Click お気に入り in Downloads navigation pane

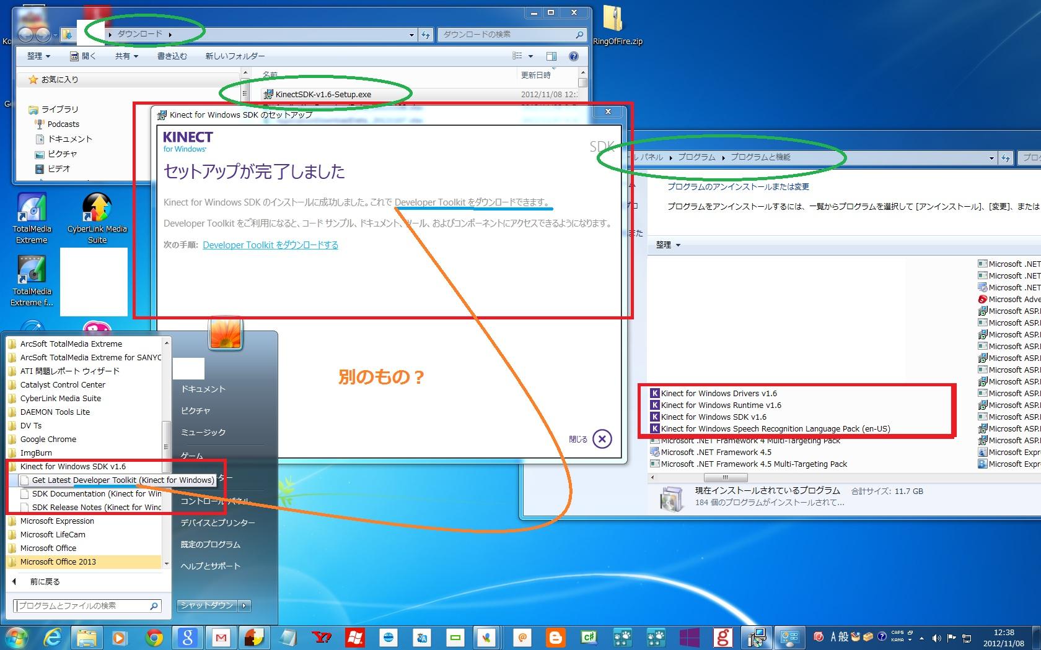click(x=53, y=80)
